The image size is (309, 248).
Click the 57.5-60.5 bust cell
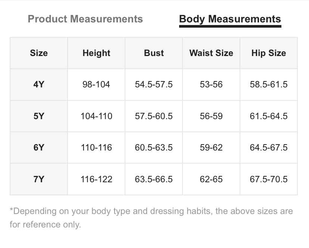[x=154, y=116]
